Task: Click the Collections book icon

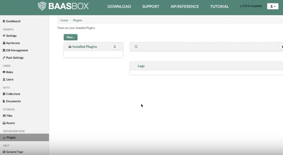Action: (4, 94)
